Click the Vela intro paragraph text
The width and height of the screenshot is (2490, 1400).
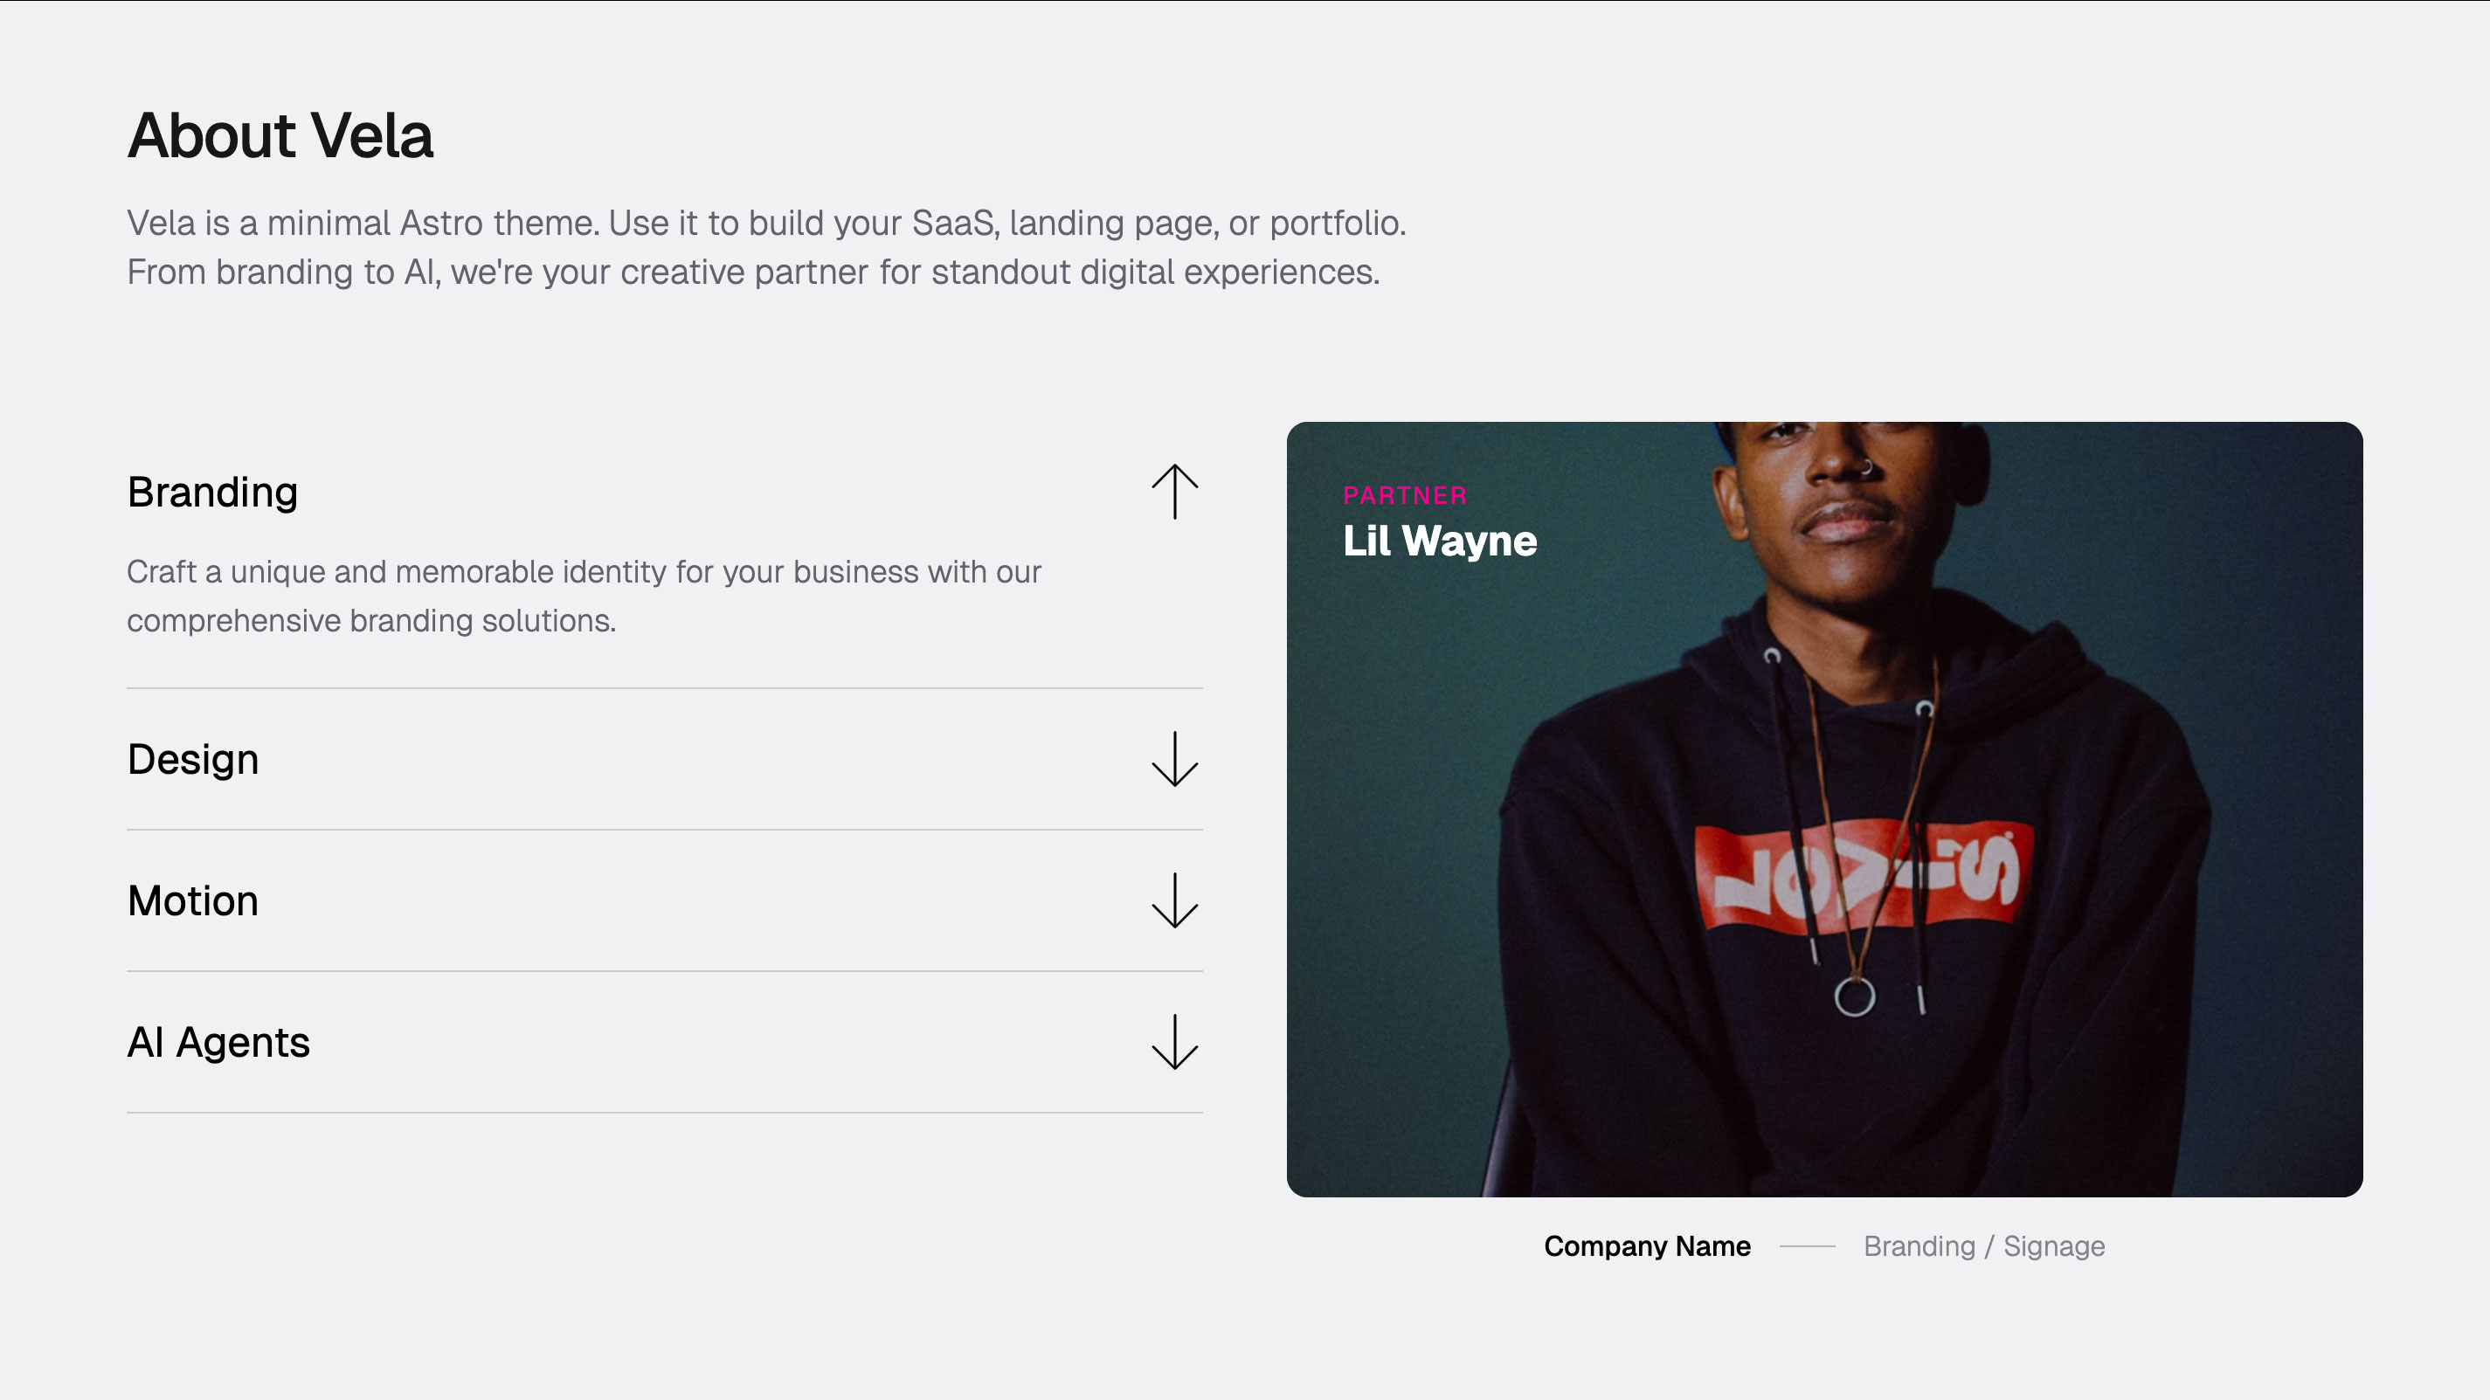click(765, 247)
